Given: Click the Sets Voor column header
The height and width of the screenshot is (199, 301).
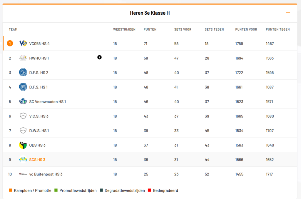Looking at the screenshot, I should tap(183, 29).
